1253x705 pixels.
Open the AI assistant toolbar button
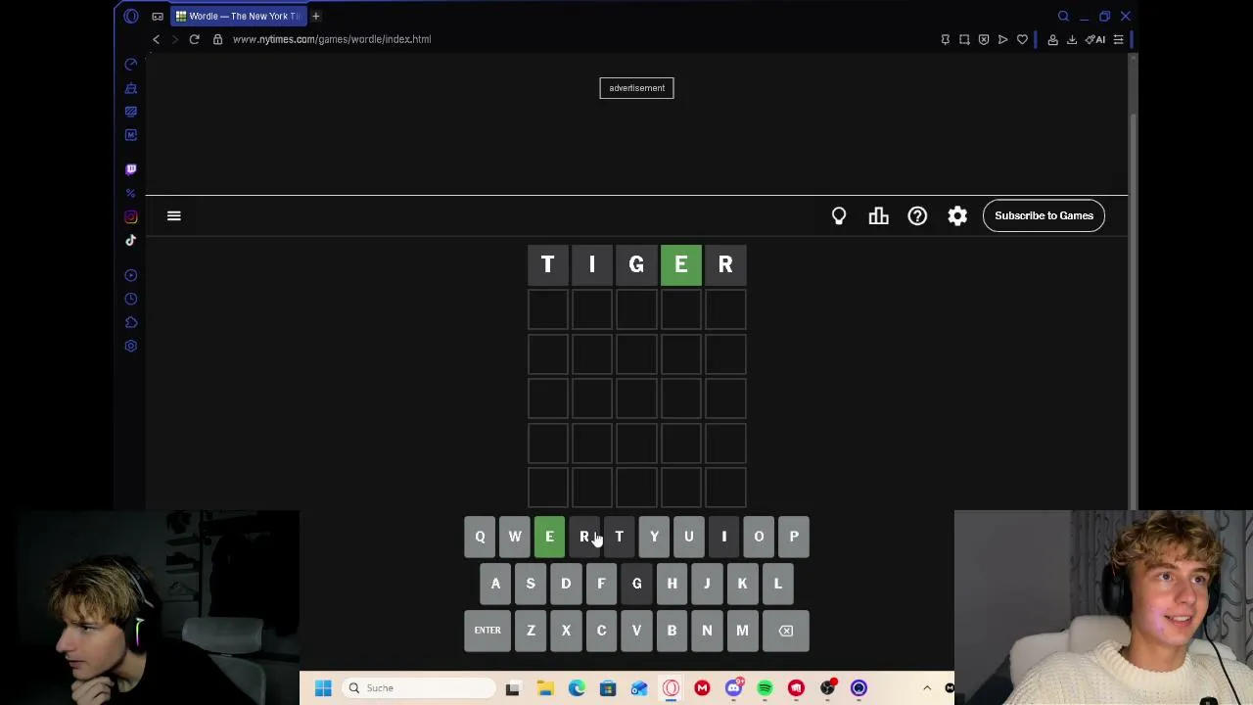(1095, 39)
